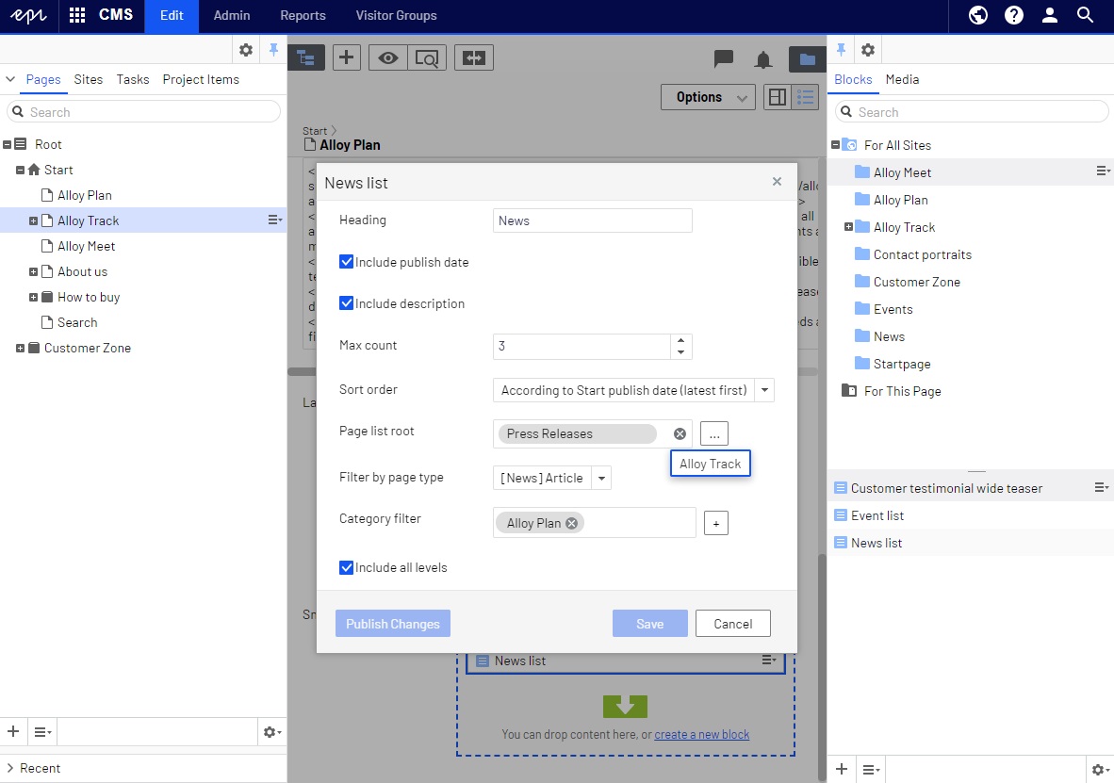
Task: Disable Include all levels checkbox
Action: click(347, 567)
